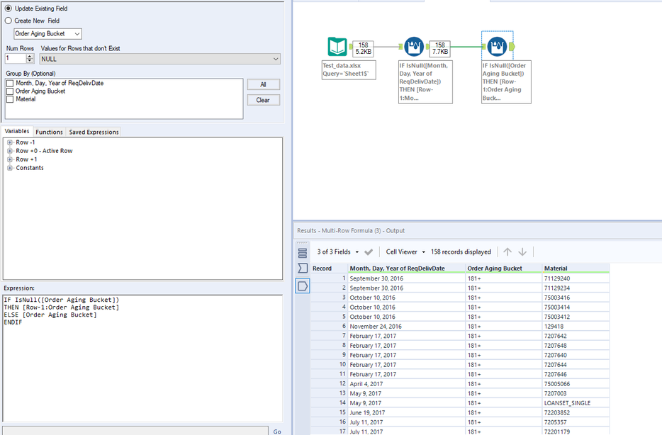Click the Test_data.xlsx annotation box
662x435 pixels.
click(x=349, y=69)
